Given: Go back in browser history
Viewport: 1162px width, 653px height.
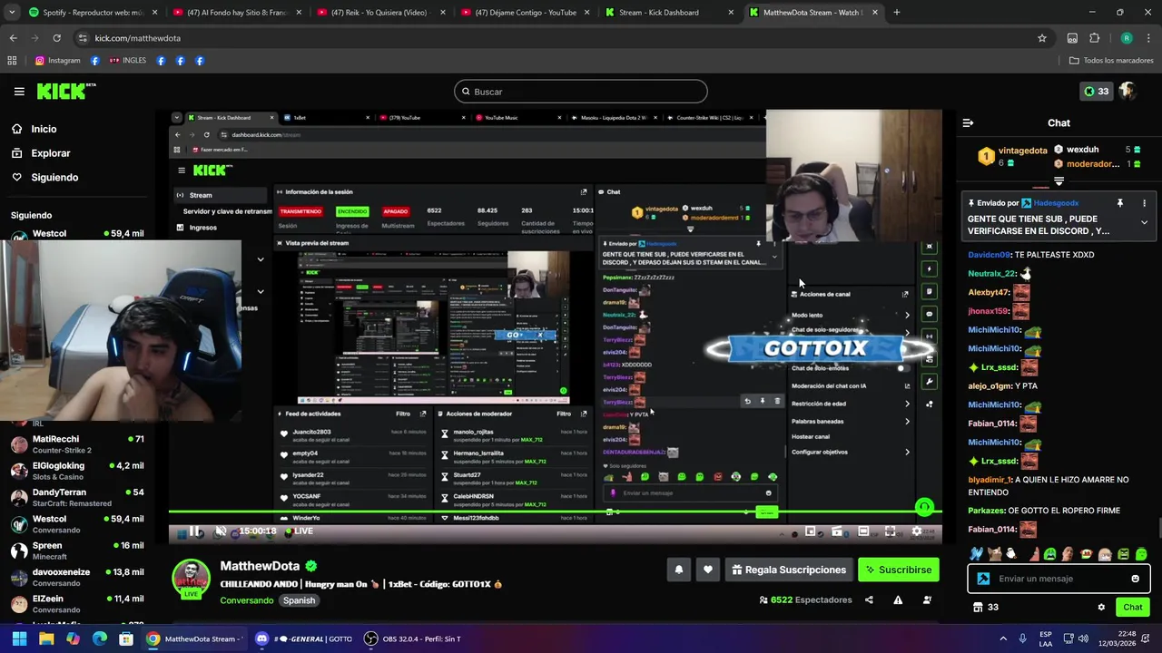Looking at the screenshot, I should point(13,38).
